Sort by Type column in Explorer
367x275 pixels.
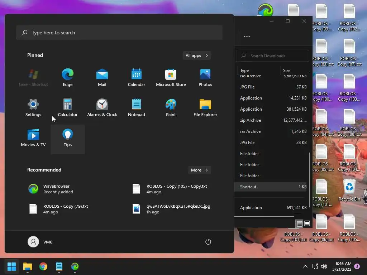coord(259,71)
